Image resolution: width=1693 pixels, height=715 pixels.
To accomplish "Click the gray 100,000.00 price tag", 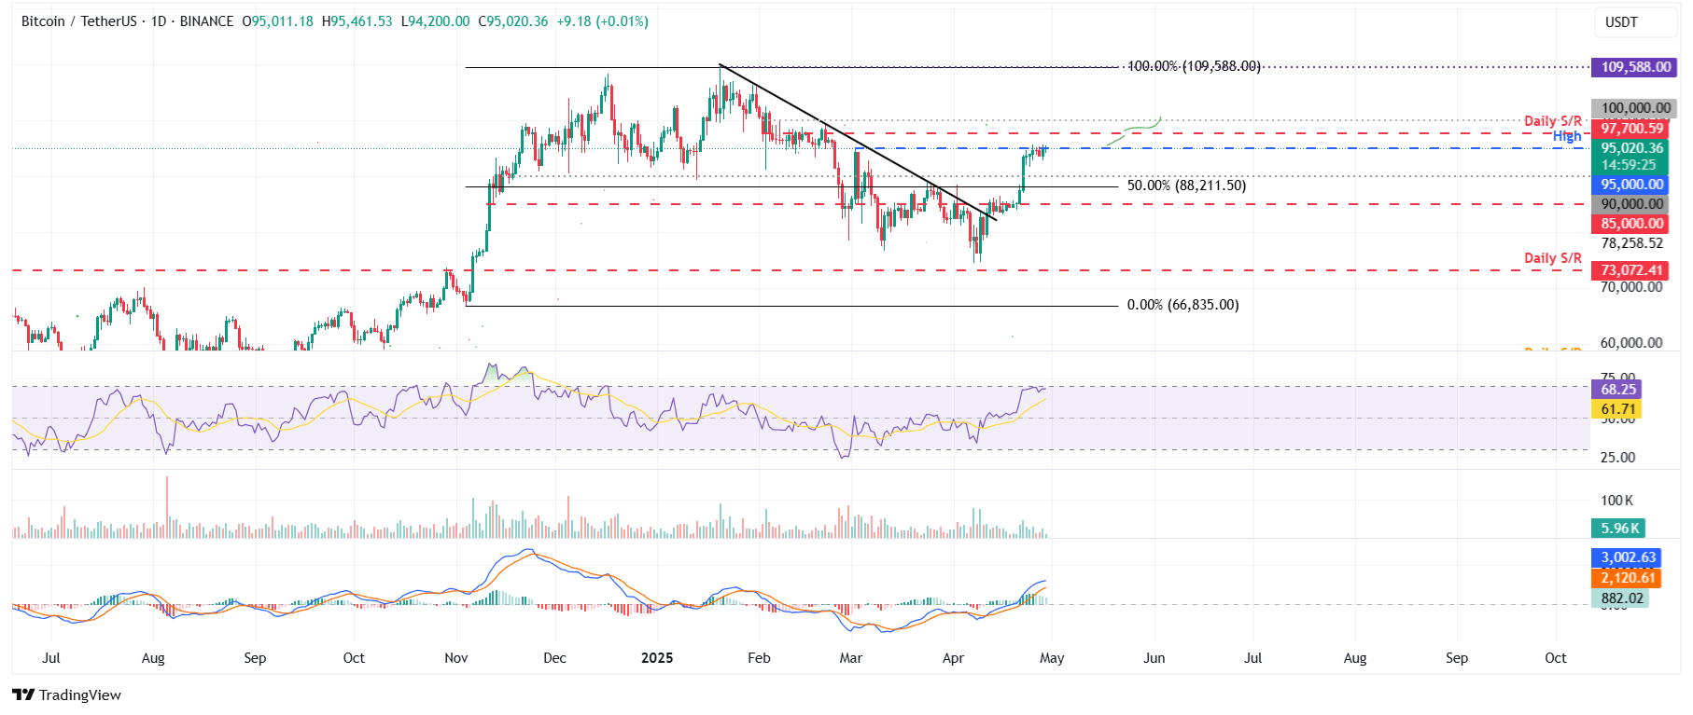I will coord(1635,108).
